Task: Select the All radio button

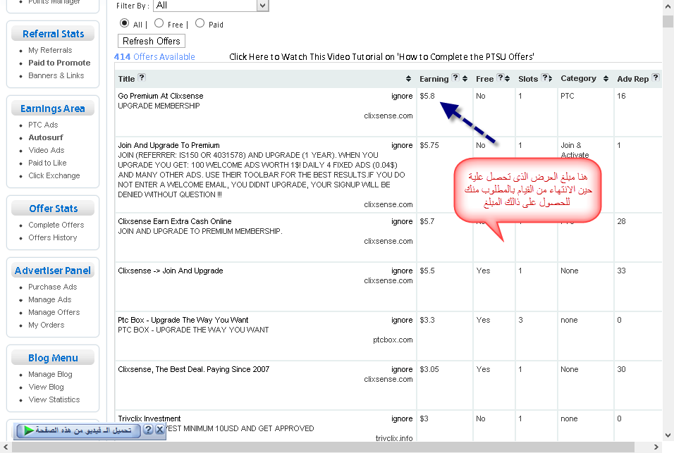Action: (x=124, y=23)
